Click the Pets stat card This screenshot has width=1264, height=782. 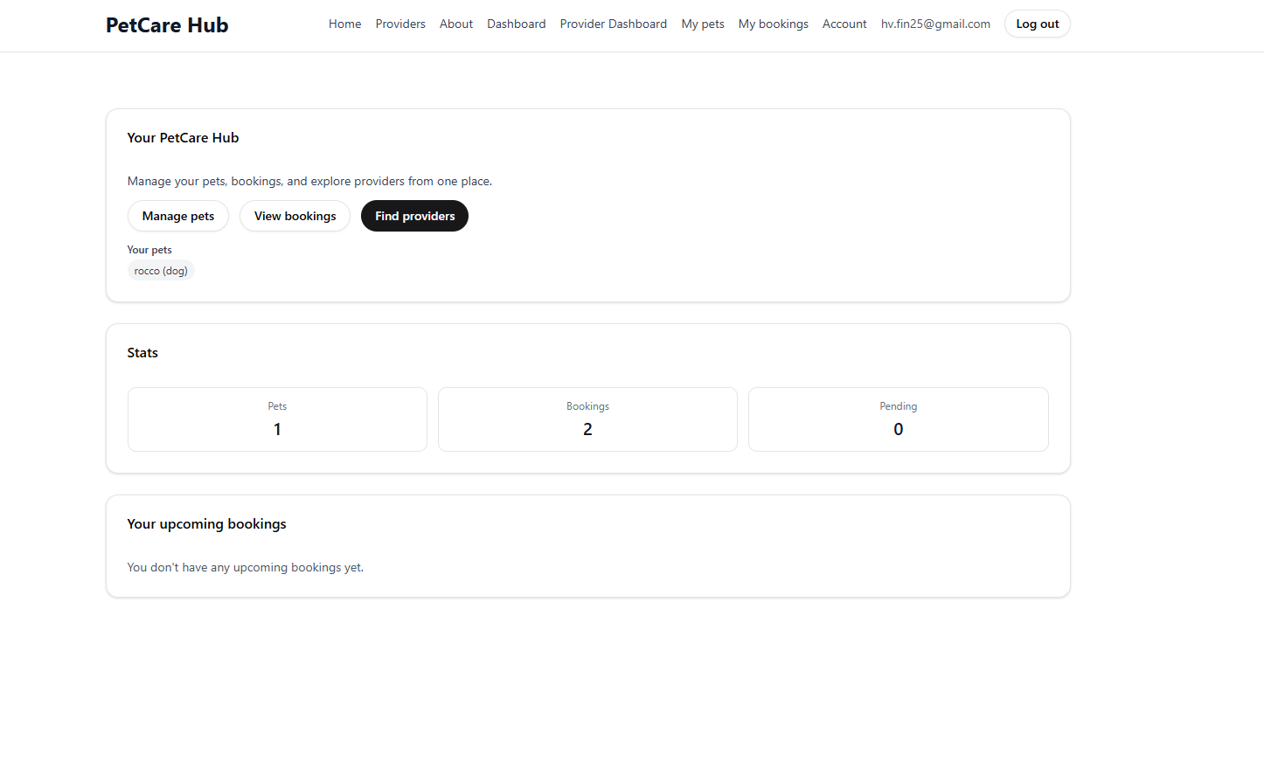(277, 419)
